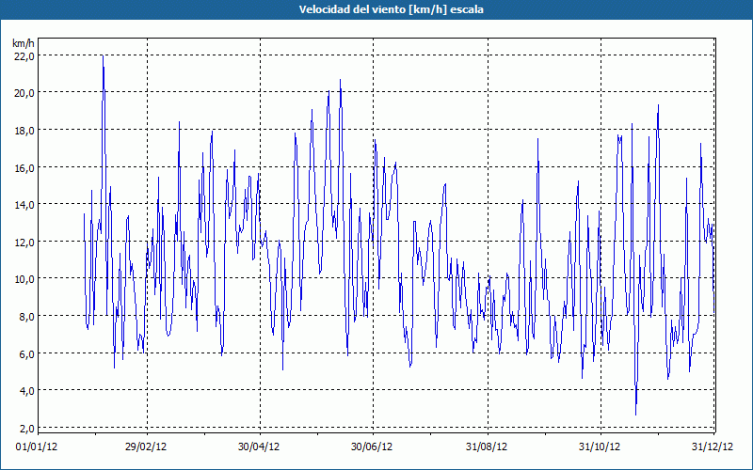The width and height of the screenshot is (753, 470).
Task: Click the 4,0 y-axis value
Action: tap(27, 391)
